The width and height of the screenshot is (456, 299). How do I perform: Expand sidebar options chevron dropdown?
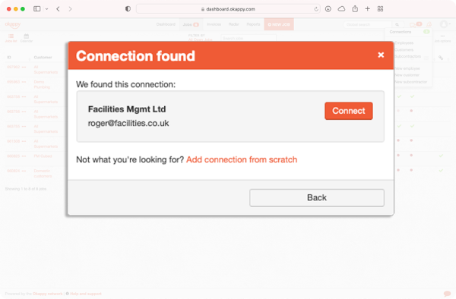coord(46,9)
